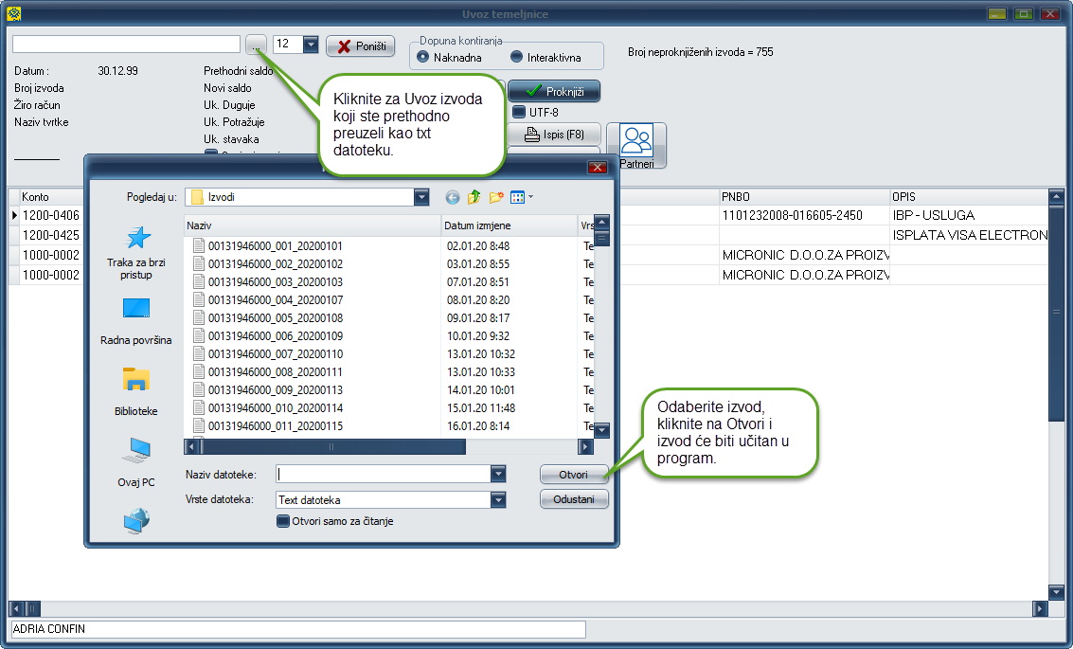The image size is (1073, 649).
Task: Go back using the dialog's back arrow icon
Action: tap(453, 197)
